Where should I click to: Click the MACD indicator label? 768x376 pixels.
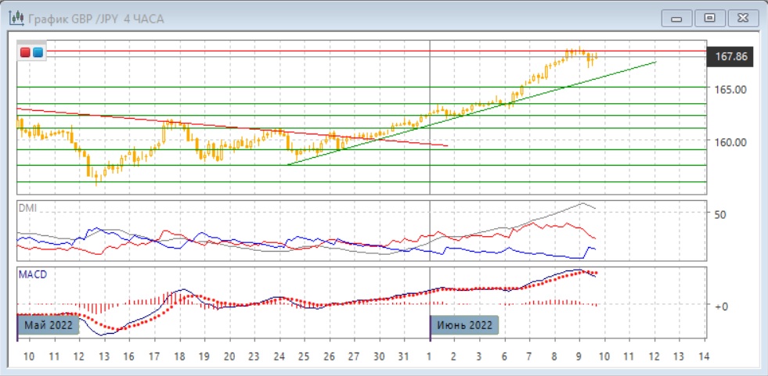coord(32,274)
